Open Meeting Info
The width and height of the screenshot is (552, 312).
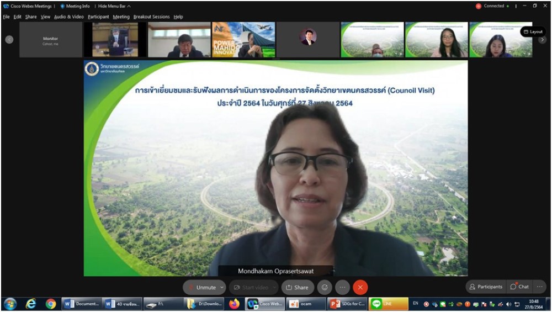[x=75, y=6]
